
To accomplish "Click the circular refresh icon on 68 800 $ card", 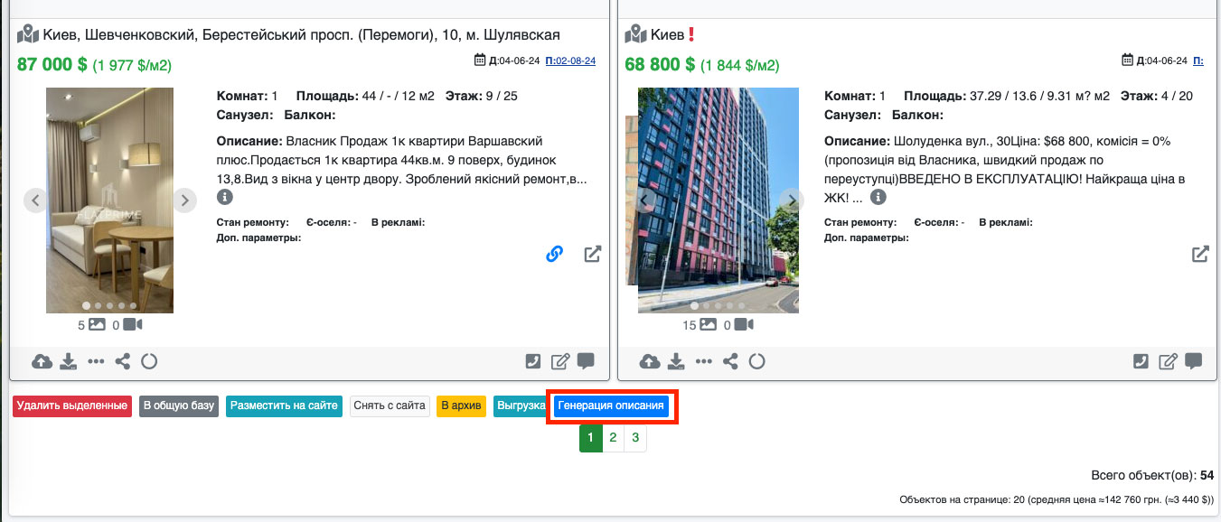I will tap(757, 362).
